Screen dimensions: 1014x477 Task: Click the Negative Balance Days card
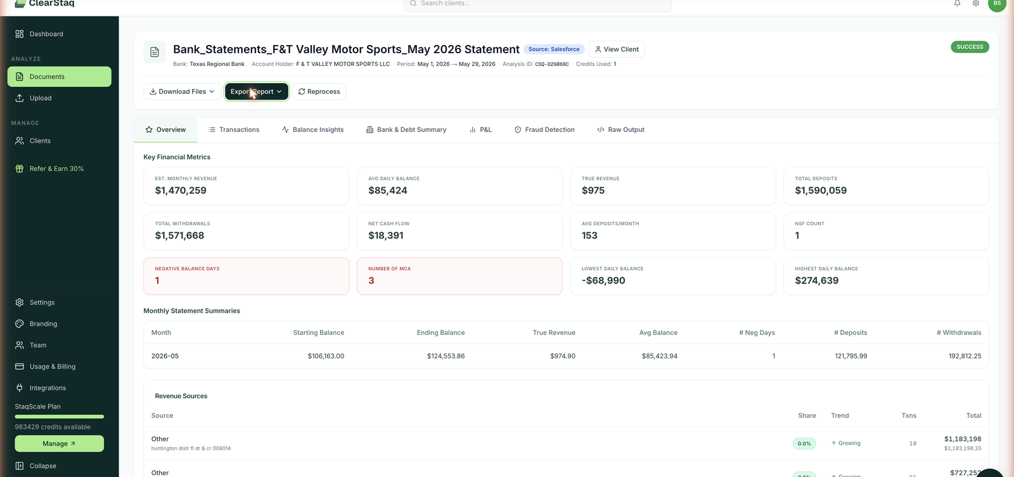pos(247,276)
